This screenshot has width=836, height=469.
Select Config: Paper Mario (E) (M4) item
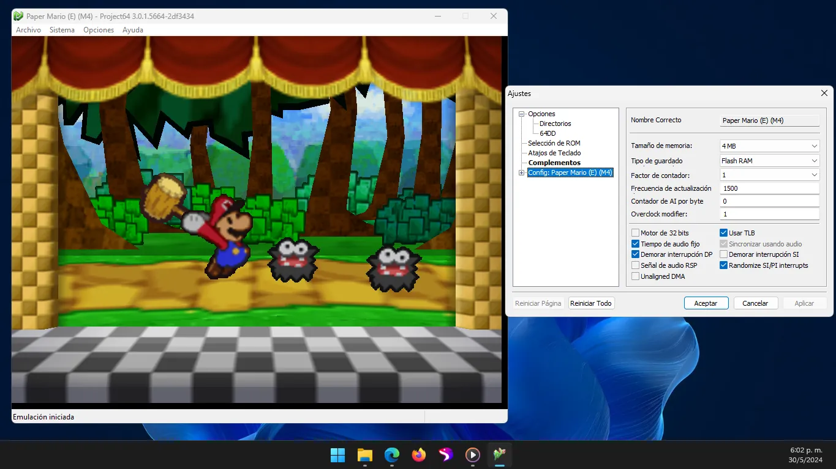[x=570, y=172]
